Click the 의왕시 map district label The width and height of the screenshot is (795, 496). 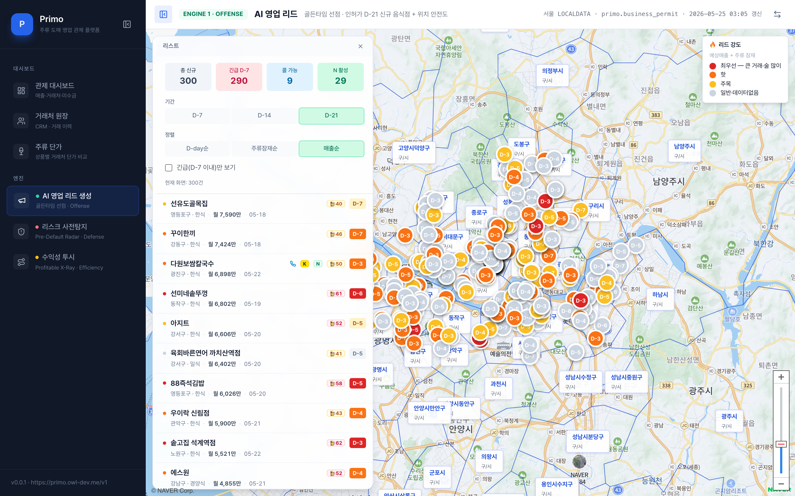click(489, 461)
